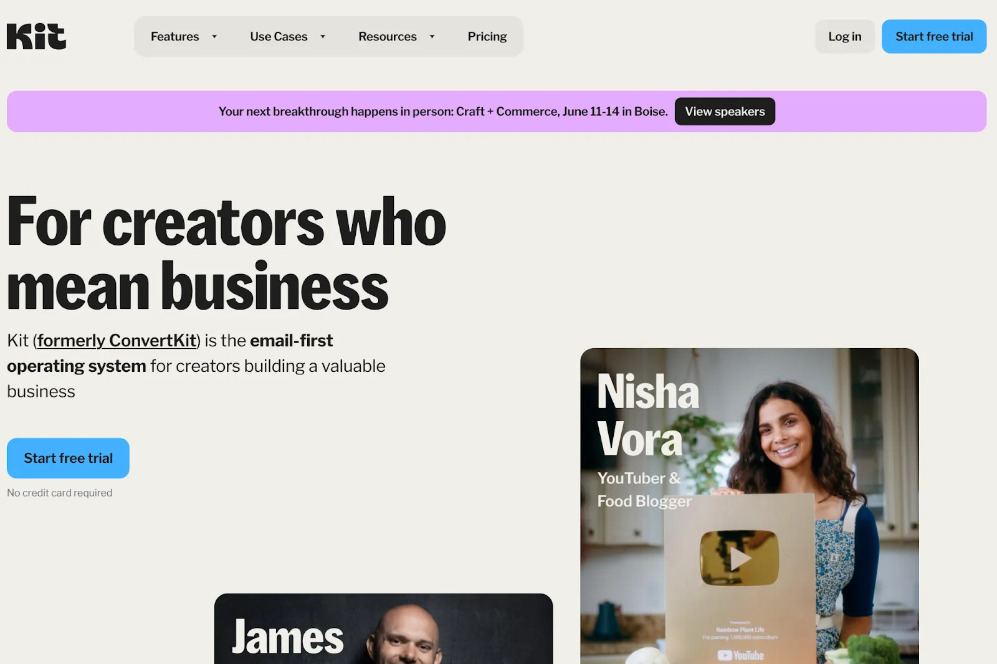
Task: Open the Pricing page from navigation
Action: point(487,37)
